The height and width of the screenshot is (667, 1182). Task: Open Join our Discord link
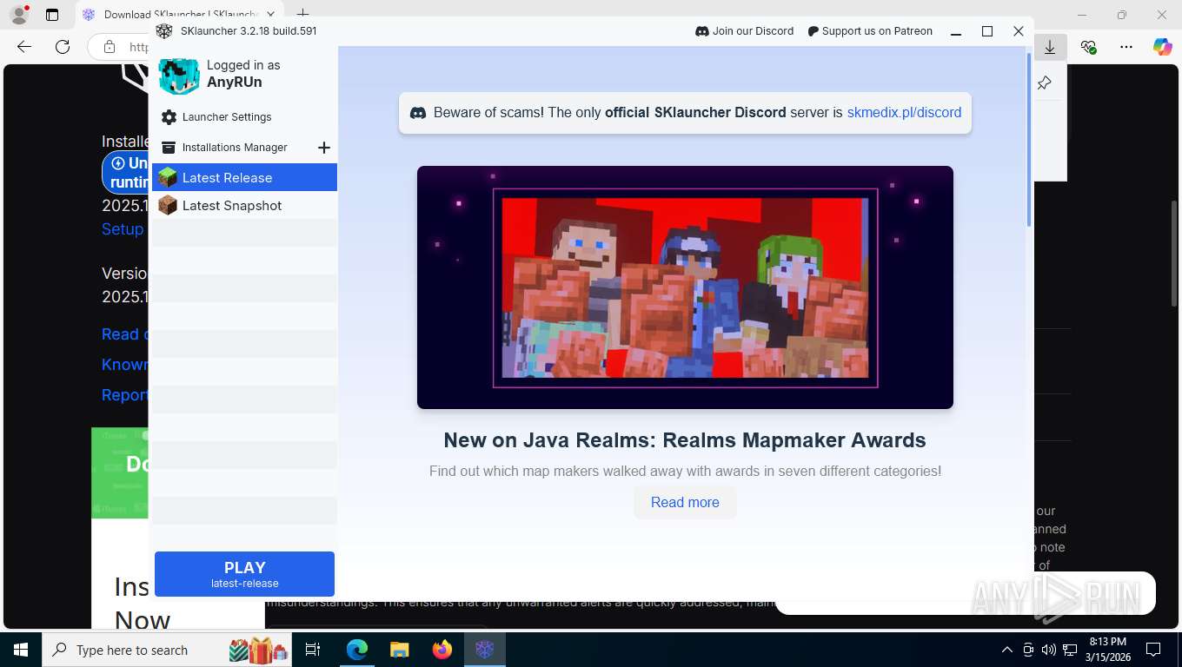[745, 31]
